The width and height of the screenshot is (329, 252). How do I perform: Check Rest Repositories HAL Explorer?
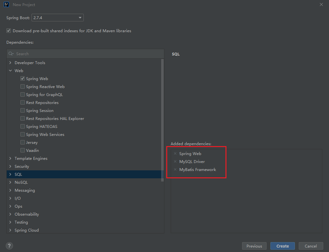coord(22,119)
